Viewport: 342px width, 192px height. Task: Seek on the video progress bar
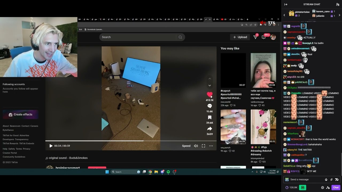131,141
